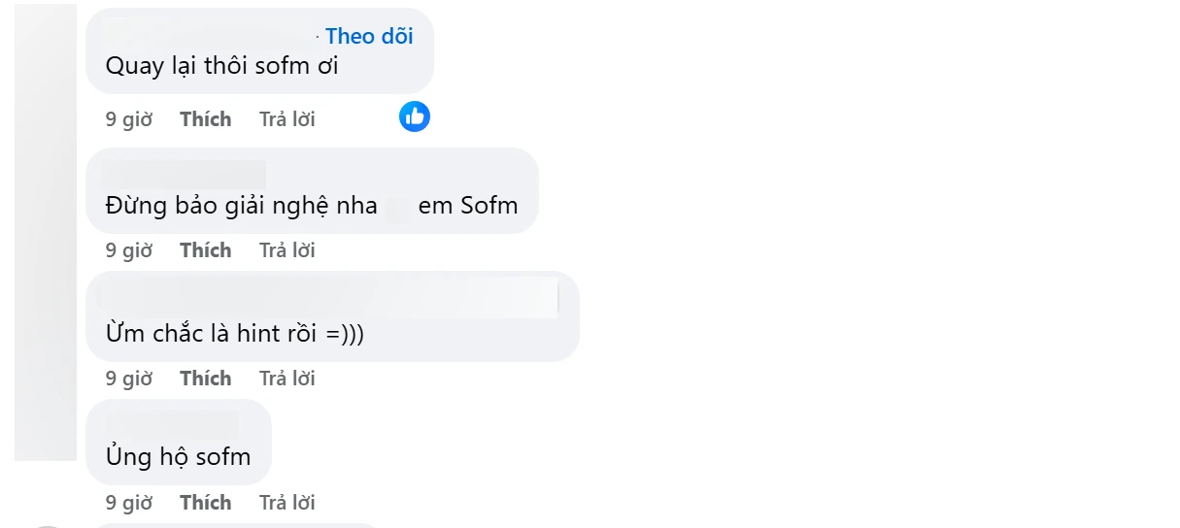This screenshot has width=1180, height=528.
Task: Click "9 giờ" under the hint comment
Action: pyautogui.click(x=129, y=379)
